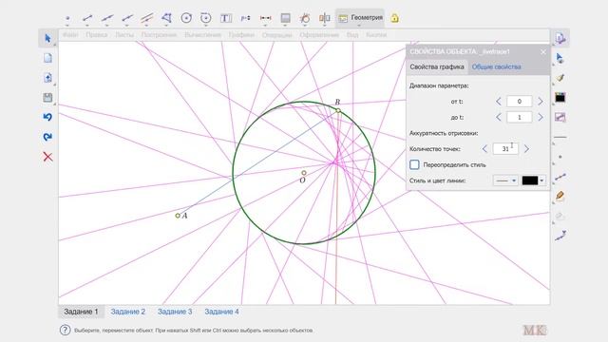Screen dimensions: 608x342
Task: Open the line style dropdown
Action: point(505,180)
